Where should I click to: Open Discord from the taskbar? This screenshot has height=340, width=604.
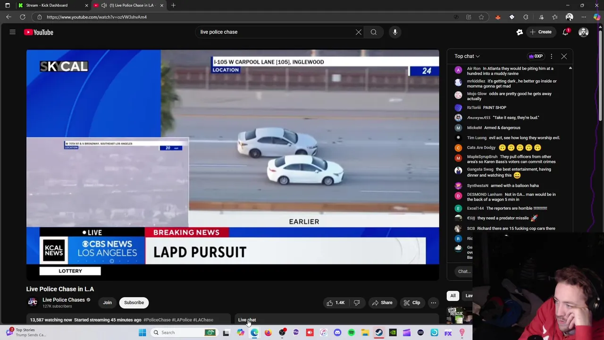coord(337,332)
